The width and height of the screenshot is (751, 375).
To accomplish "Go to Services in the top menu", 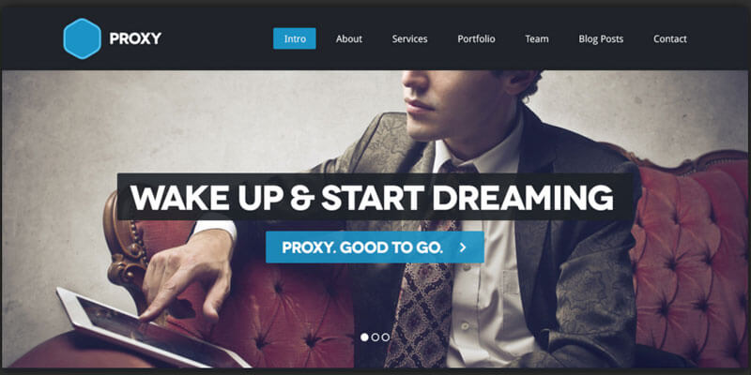I will pos(409,38).
